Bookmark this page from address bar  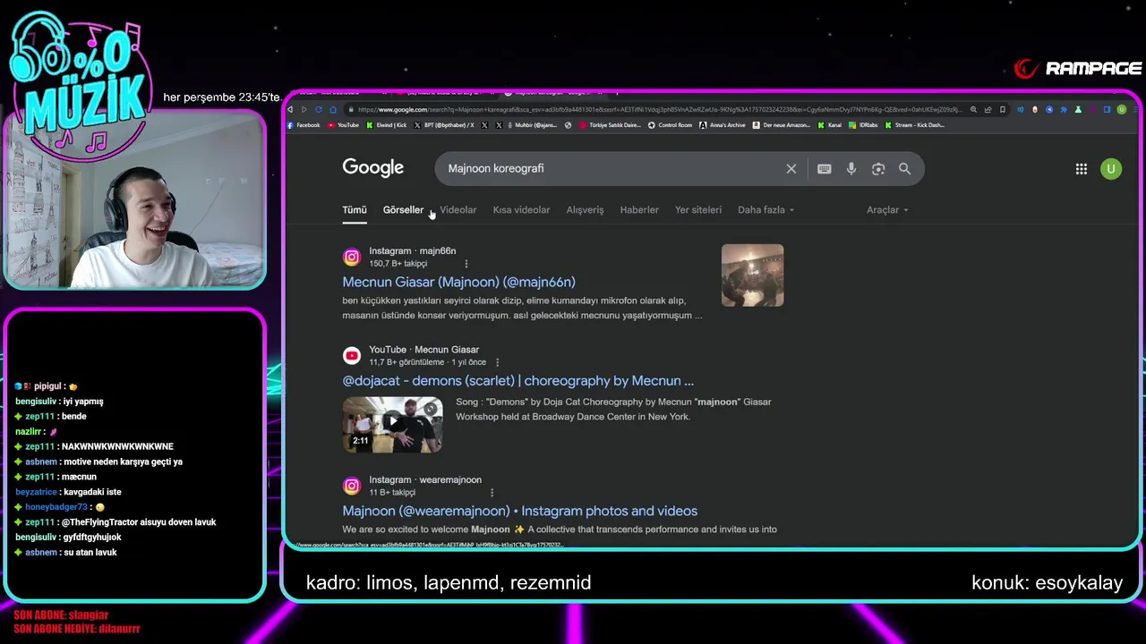1002,109
